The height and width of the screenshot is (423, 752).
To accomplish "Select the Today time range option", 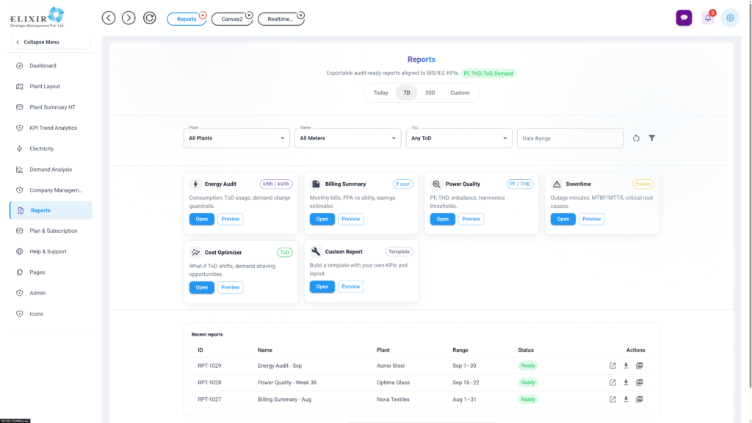I will (x=380, y=93).
